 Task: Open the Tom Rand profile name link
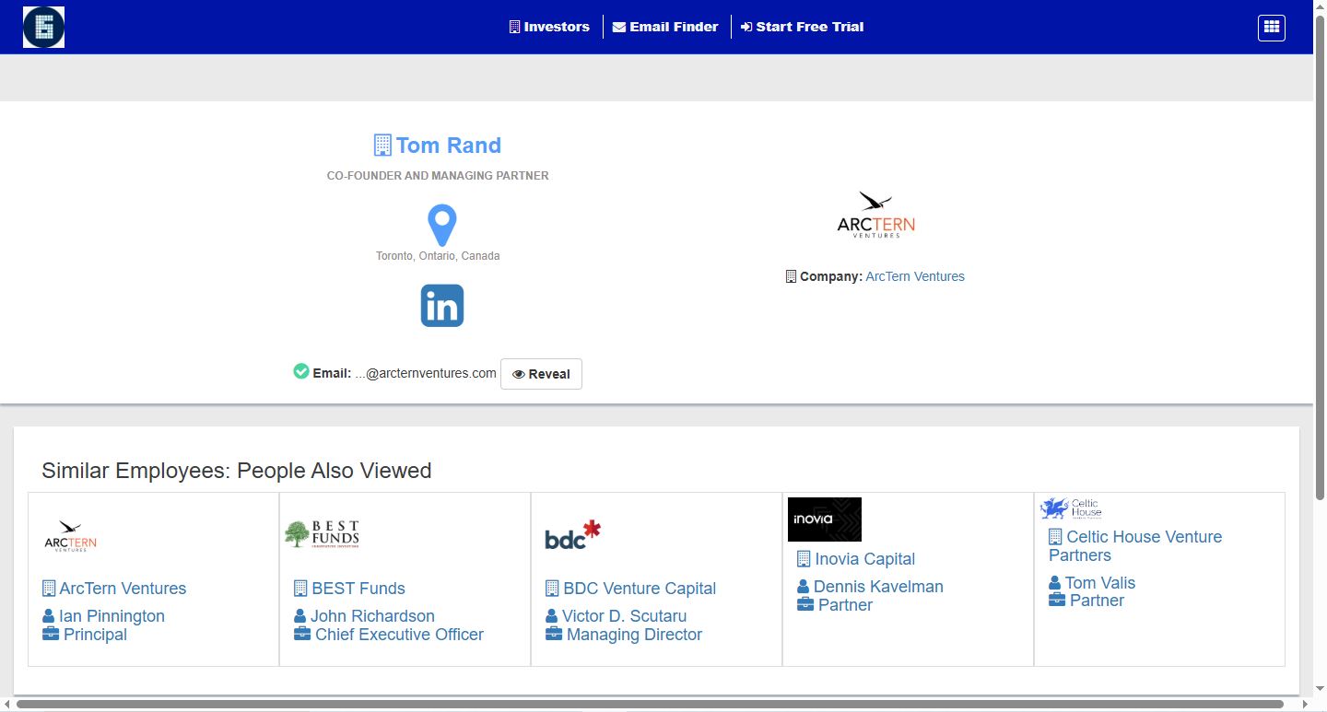pos(449,146)
